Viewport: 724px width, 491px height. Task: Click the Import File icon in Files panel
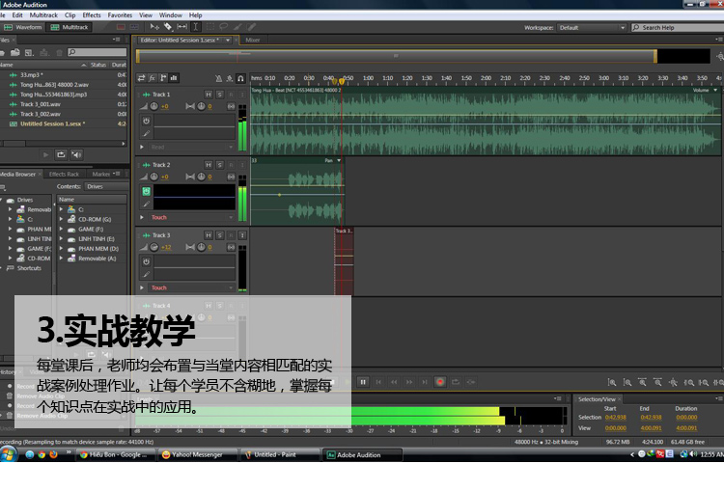(15, 52)
